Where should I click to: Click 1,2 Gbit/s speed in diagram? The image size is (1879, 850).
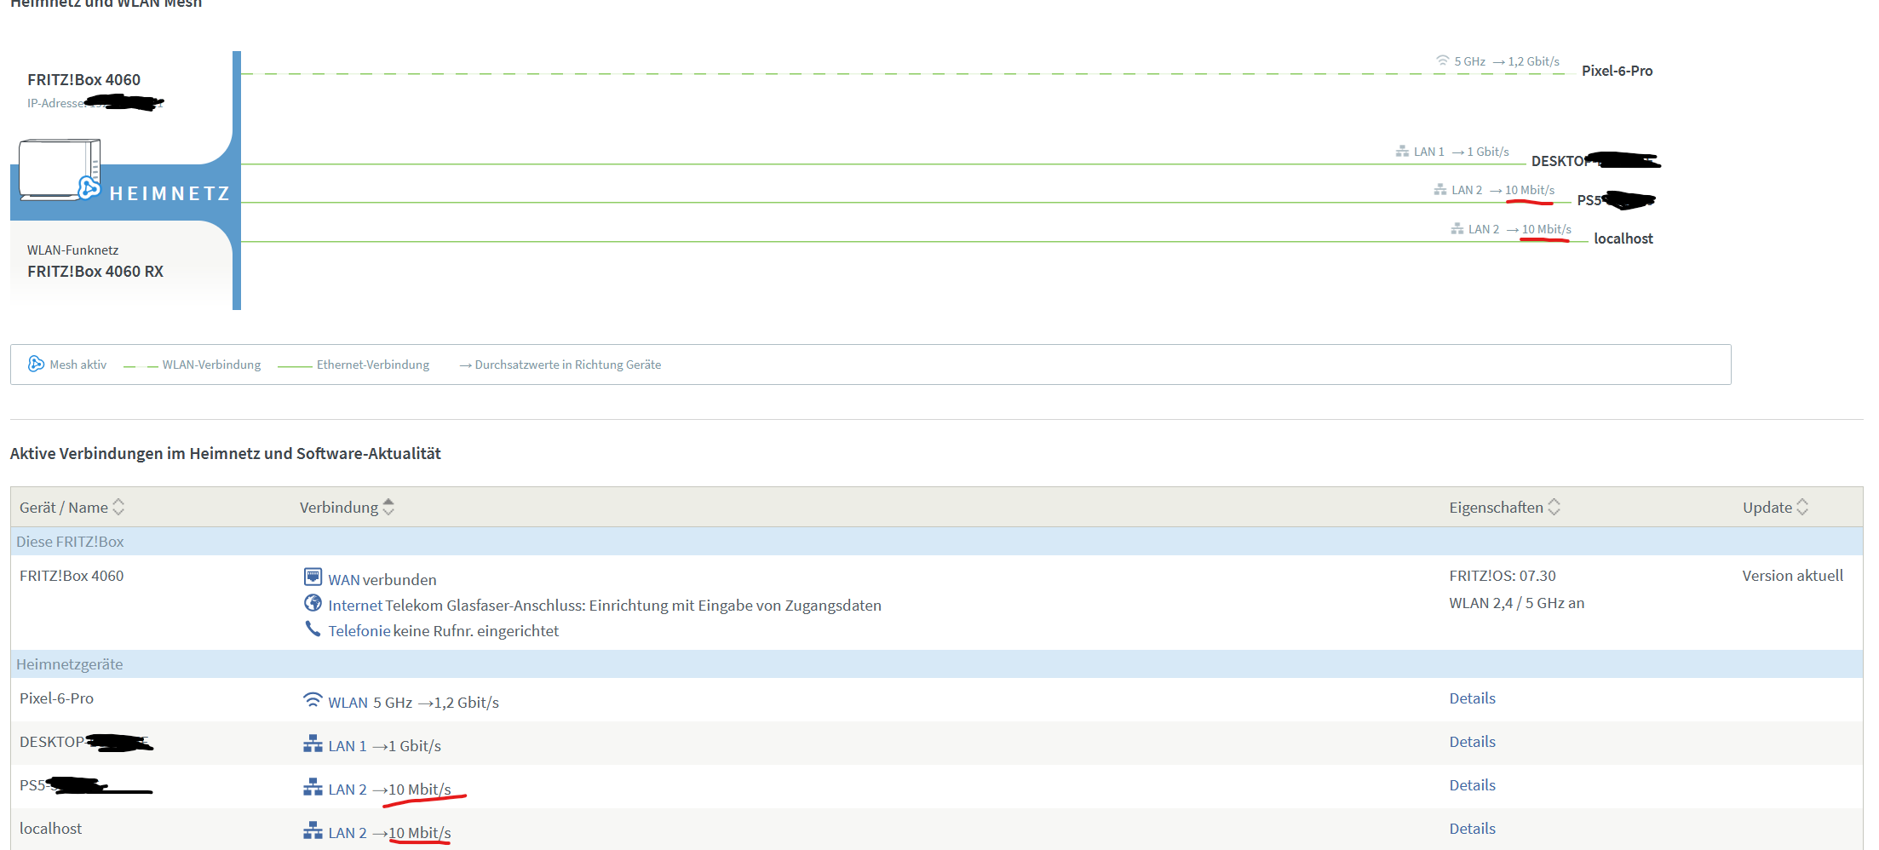pos(1533,61)
